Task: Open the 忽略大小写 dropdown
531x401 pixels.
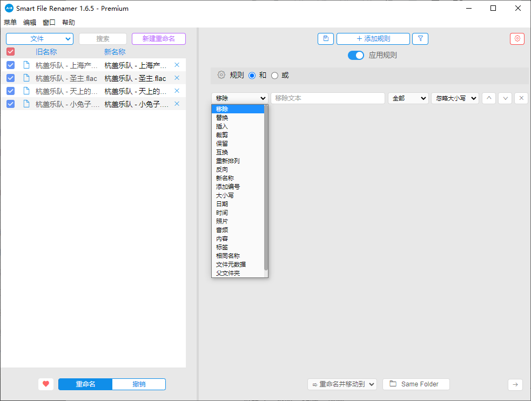Action: (x=455, y=98)
